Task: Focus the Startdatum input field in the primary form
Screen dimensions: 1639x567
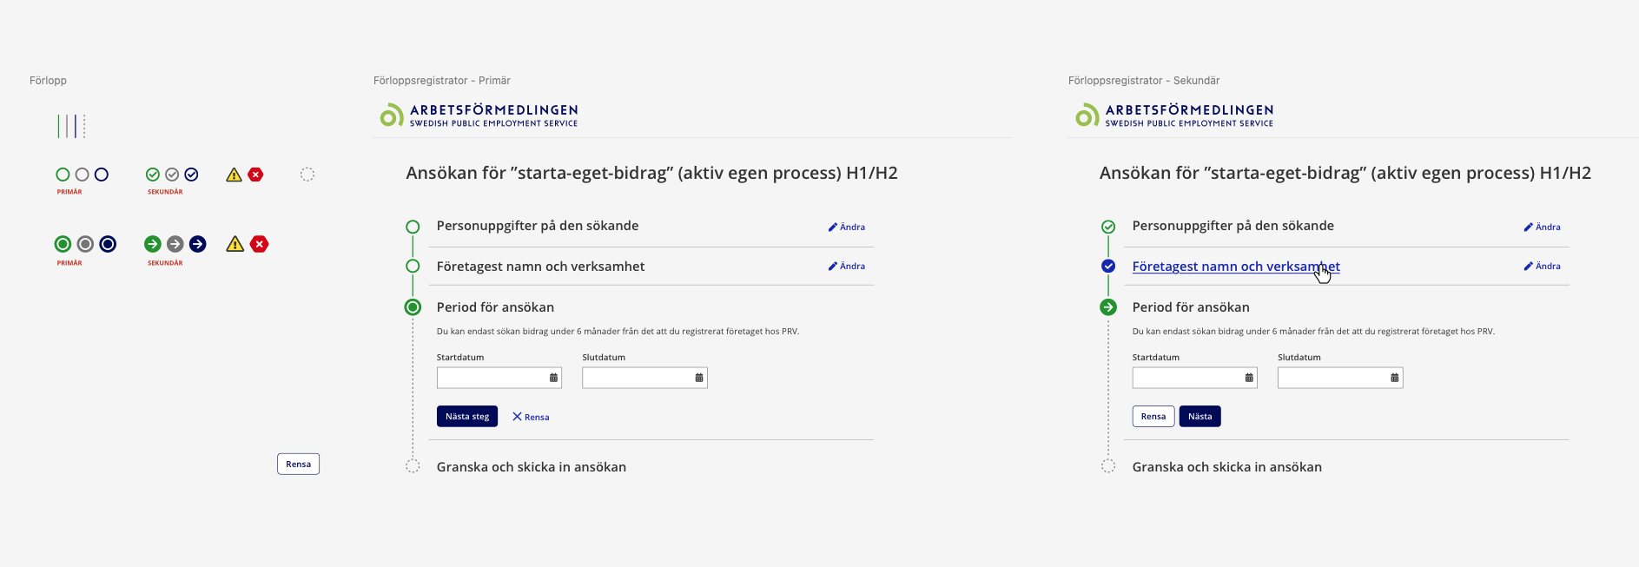Action: pos(499,378)
